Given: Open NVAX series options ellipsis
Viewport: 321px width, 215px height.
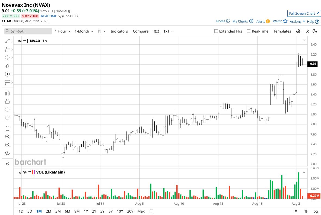Looking at the screenshot, I should click(x=25, y=41).
